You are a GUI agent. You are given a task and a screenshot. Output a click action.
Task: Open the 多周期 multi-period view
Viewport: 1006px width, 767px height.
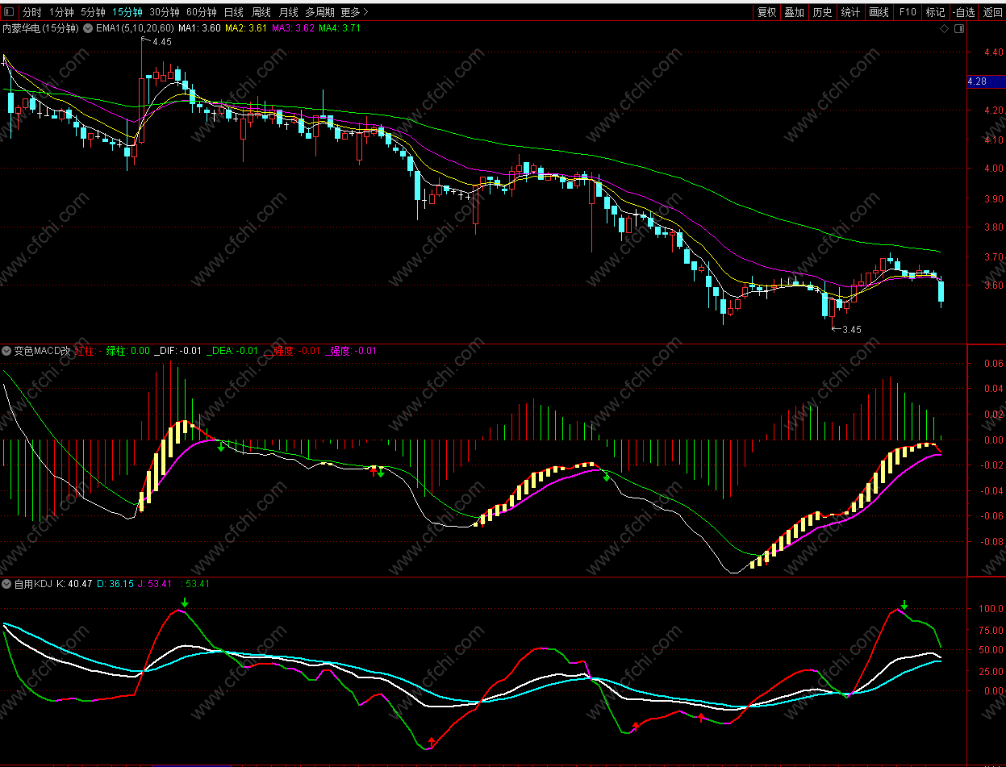tap(319, 12)
